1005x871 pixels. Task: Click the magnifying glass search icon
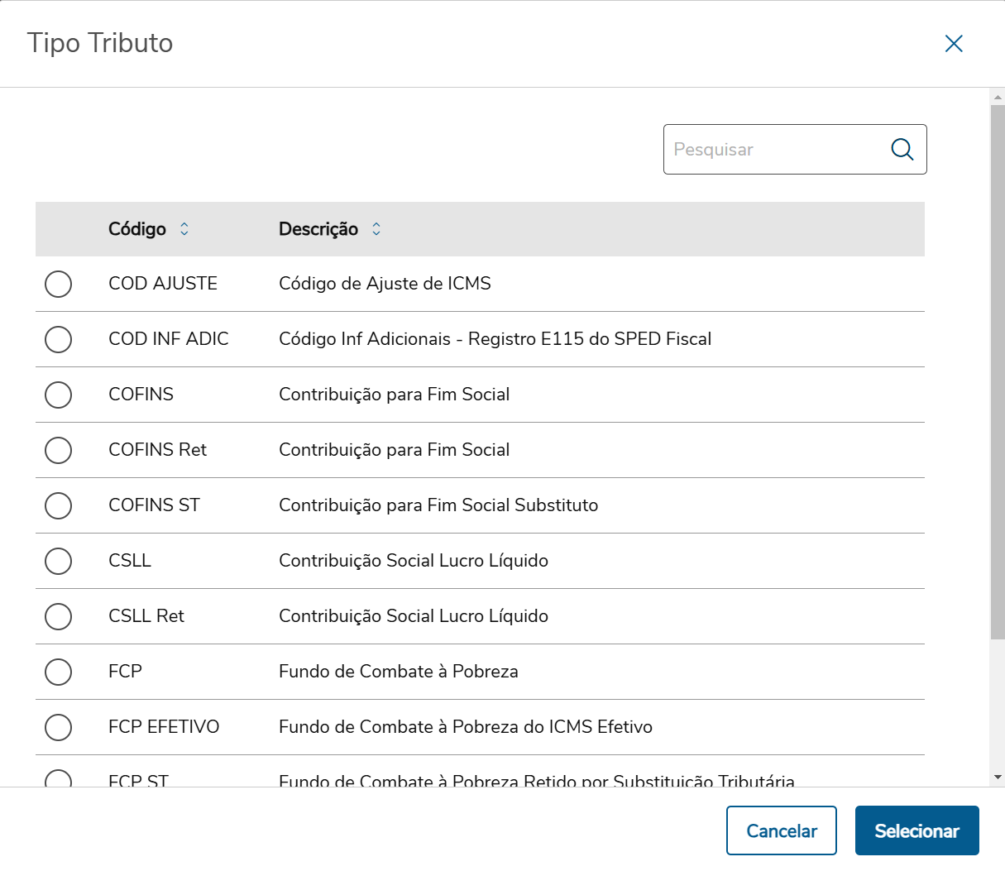pyautogui.click(x=902, y=150)
